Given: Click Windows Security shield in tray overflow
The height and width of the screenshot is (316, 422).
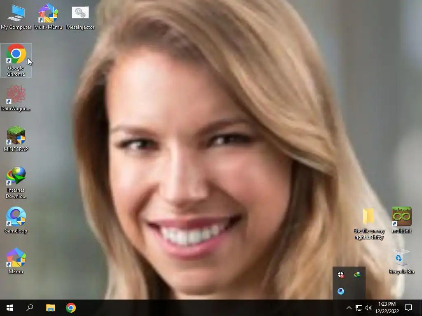Looking at the screenshot, I should point(341,274).
